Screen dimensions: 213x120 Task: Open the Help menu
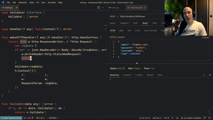click(60, 2)
